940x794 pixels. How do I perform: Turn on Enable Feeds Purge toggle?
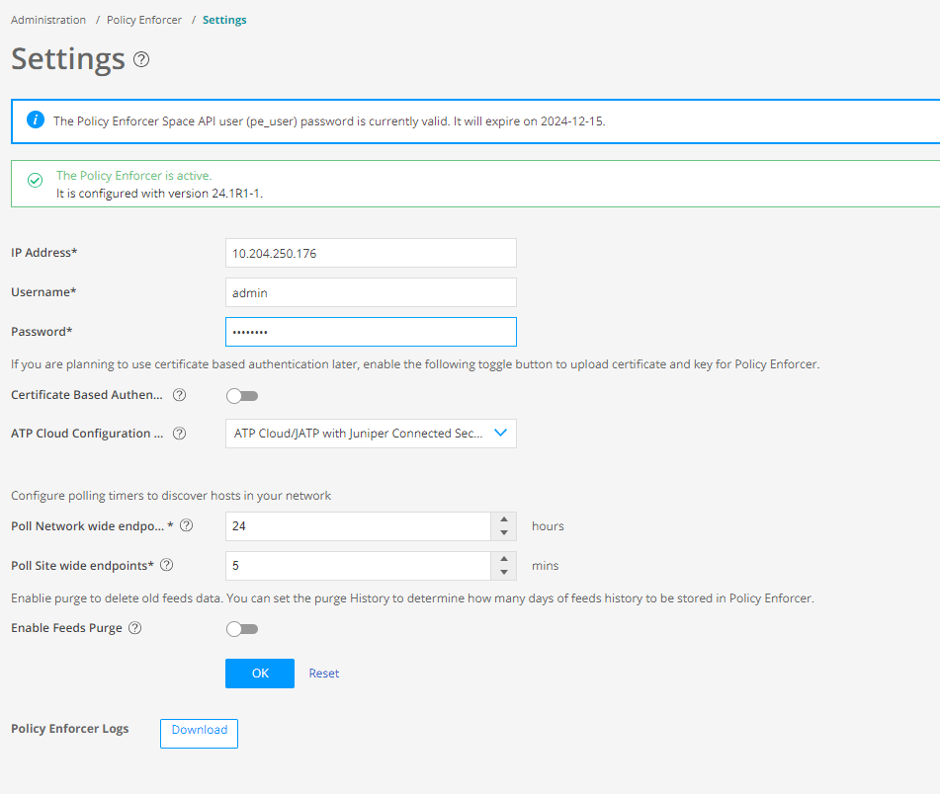pos(242,629)
